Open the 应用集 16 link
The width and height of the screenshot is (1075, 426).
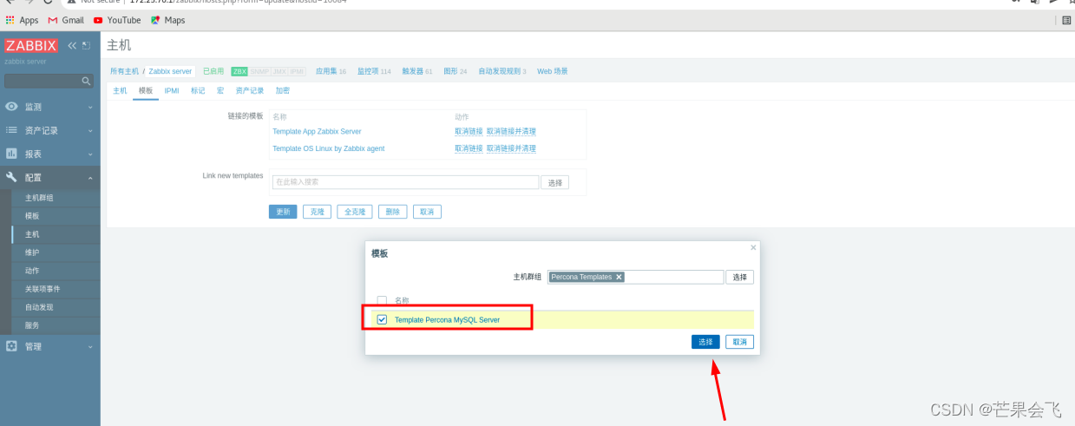(x=331, y=71)
